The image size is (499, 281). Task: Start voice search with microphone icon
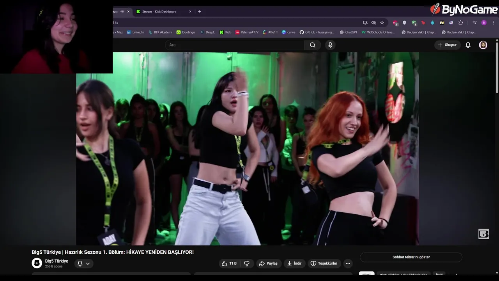pos(330,45)
